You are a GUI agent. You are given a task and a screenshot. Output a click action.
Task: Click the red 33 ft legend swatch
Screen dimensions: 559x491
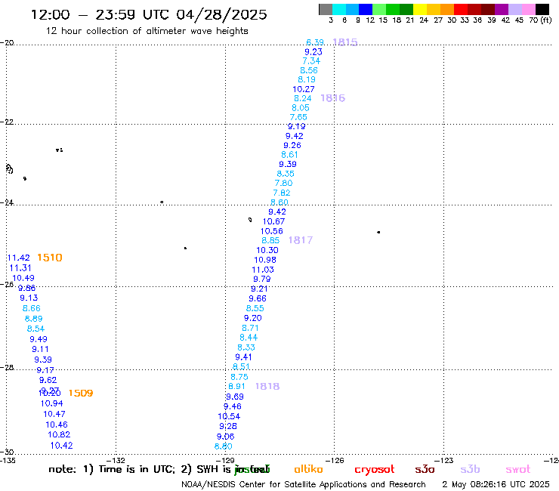[x=461, y=9]
